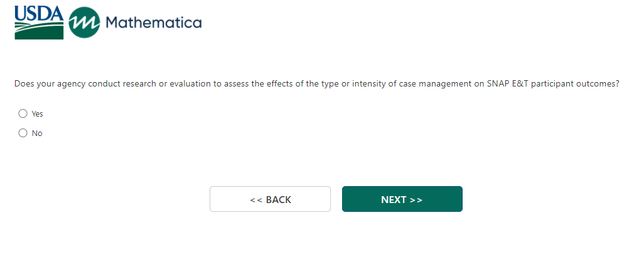Click the blue USDA letters in header

(39, 13)
